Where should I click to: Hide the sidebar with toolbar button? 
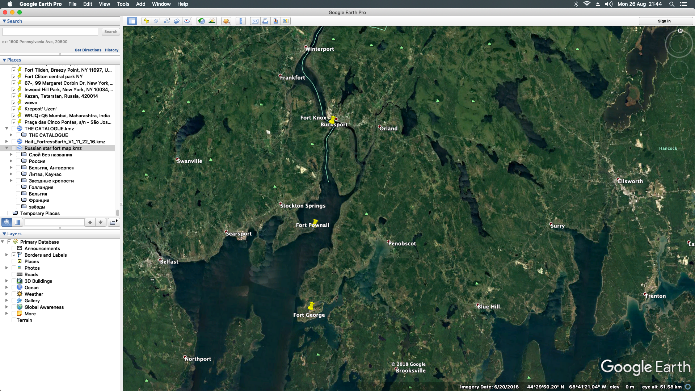[x=132, y=21]
